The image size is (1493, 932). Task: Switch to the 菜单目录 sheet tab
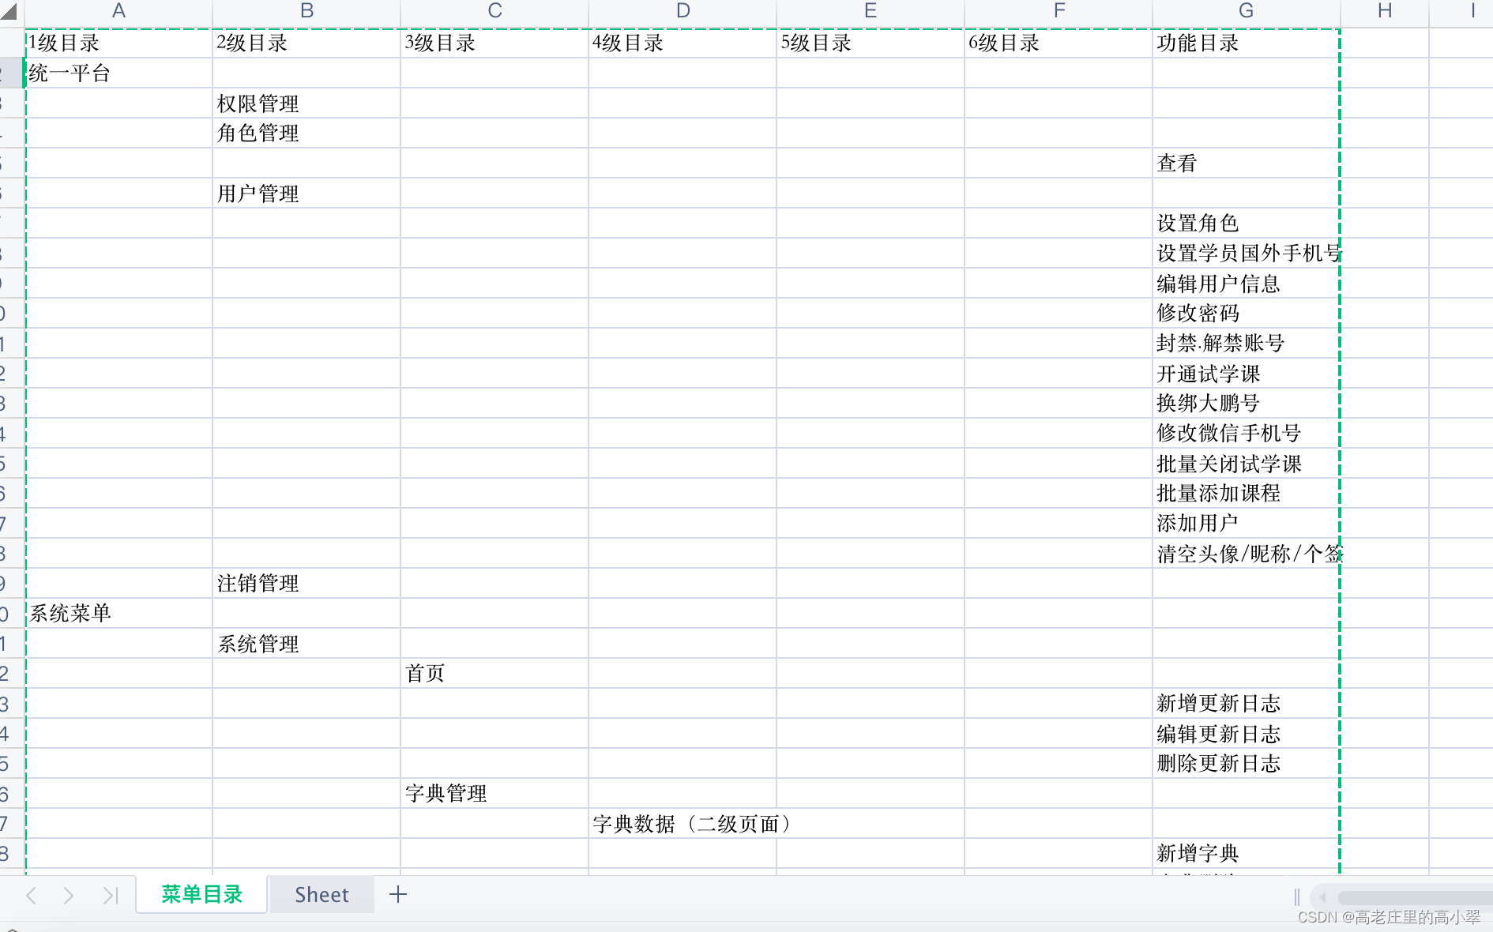(201, 894)
